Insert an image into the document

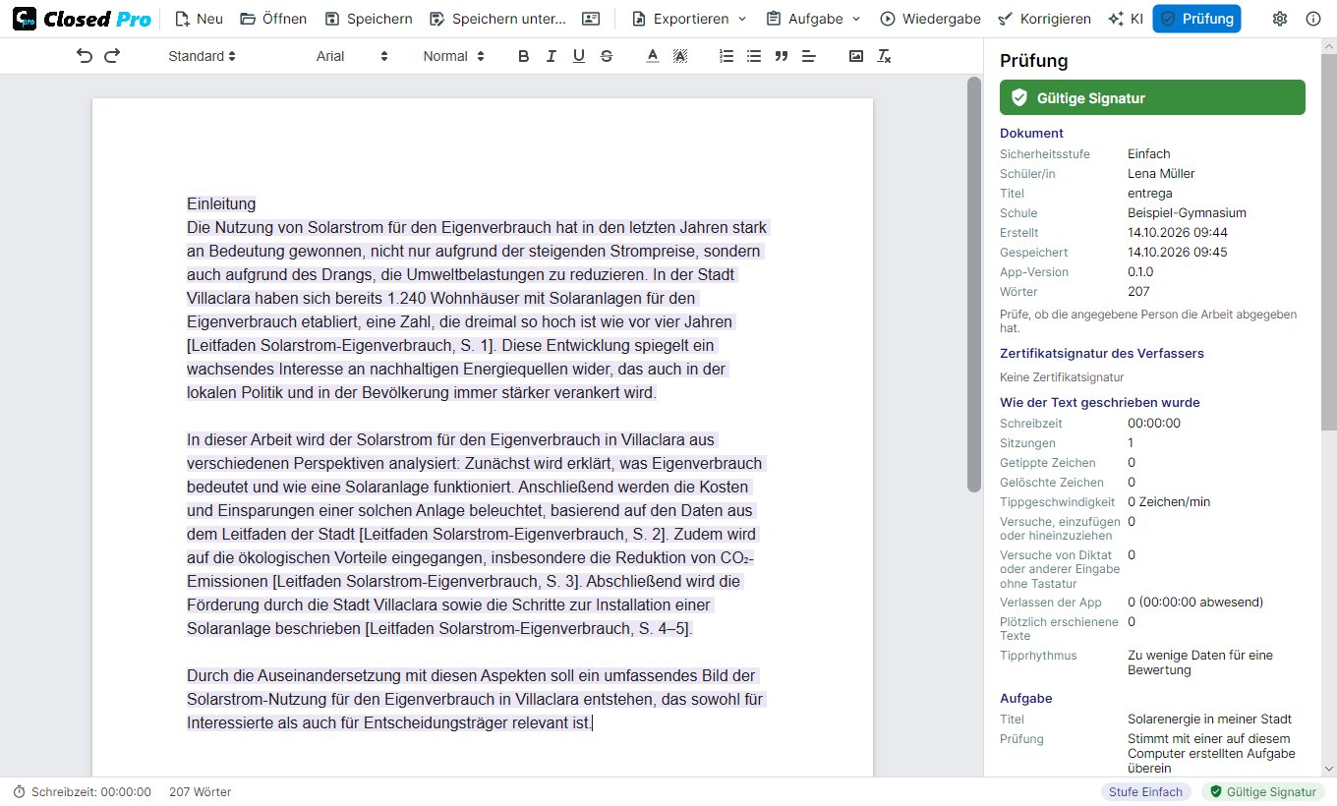856,56
